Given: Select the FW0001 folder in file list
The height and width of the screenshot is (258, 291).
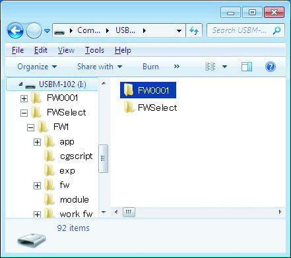Looking at the screenshot, I should click(x=148, y=90).
